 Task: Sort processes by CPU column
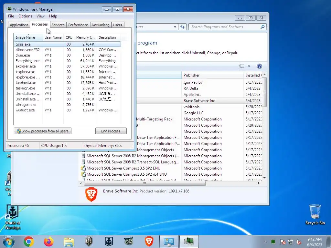69,37
